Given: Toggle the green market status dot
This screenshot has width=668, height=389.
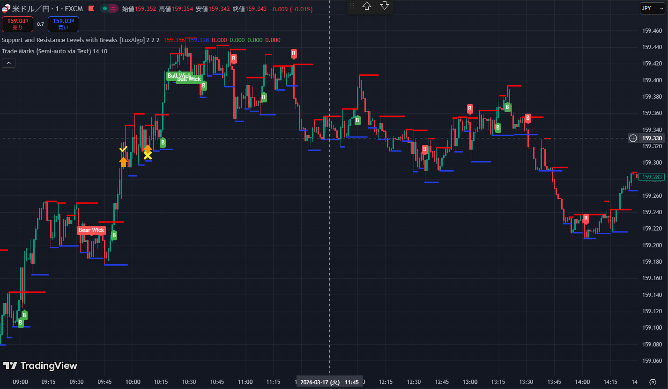Looking at the screenshot, I should 105,8.
